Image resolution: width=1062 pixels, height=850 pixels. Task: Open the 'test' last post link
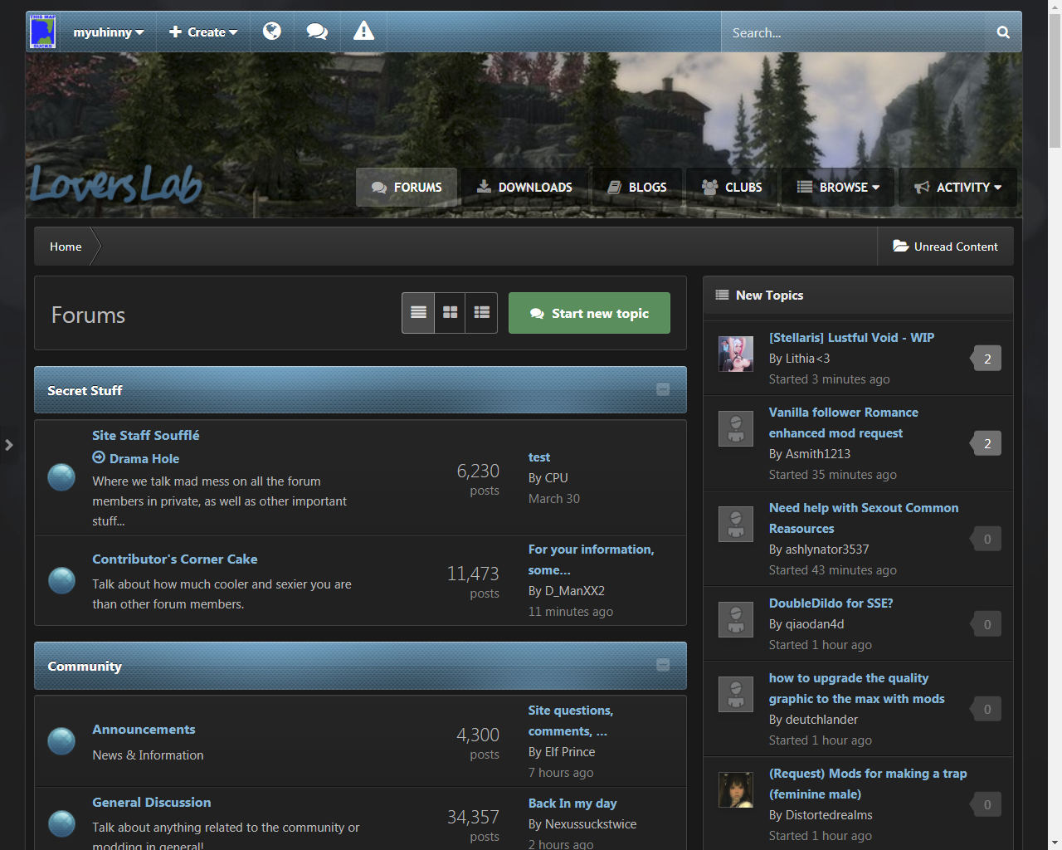(x=539, y=457)
